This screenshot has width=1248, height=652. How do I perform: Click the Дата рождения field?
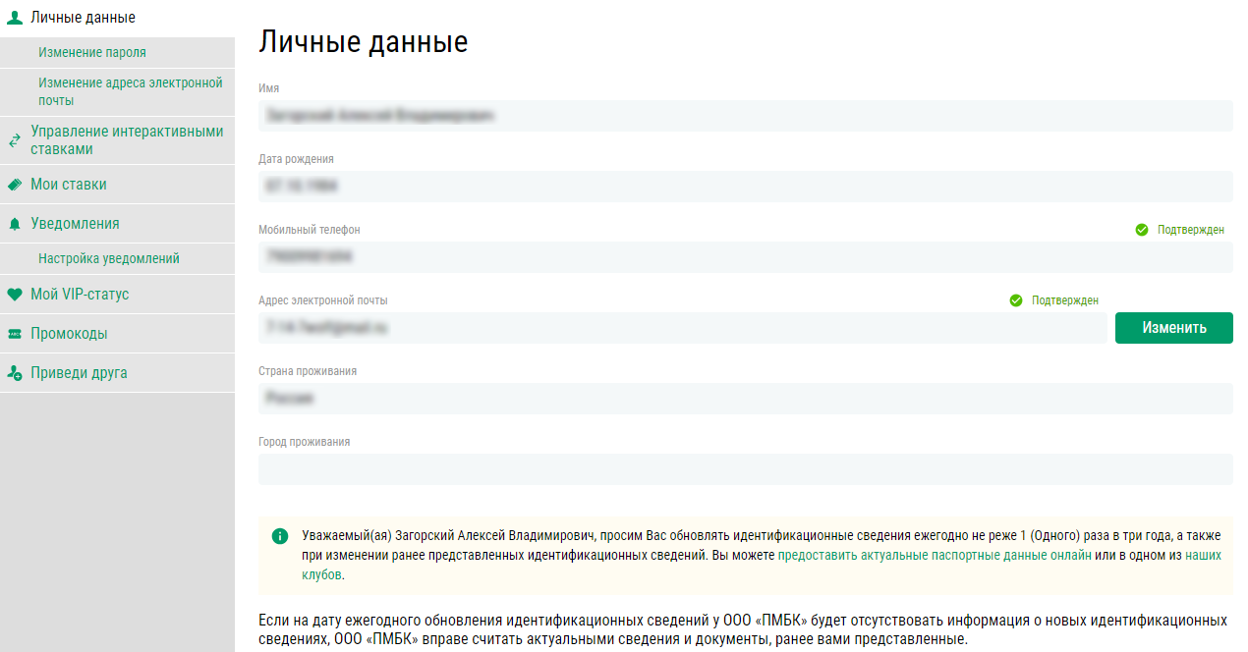click(745, 187)
